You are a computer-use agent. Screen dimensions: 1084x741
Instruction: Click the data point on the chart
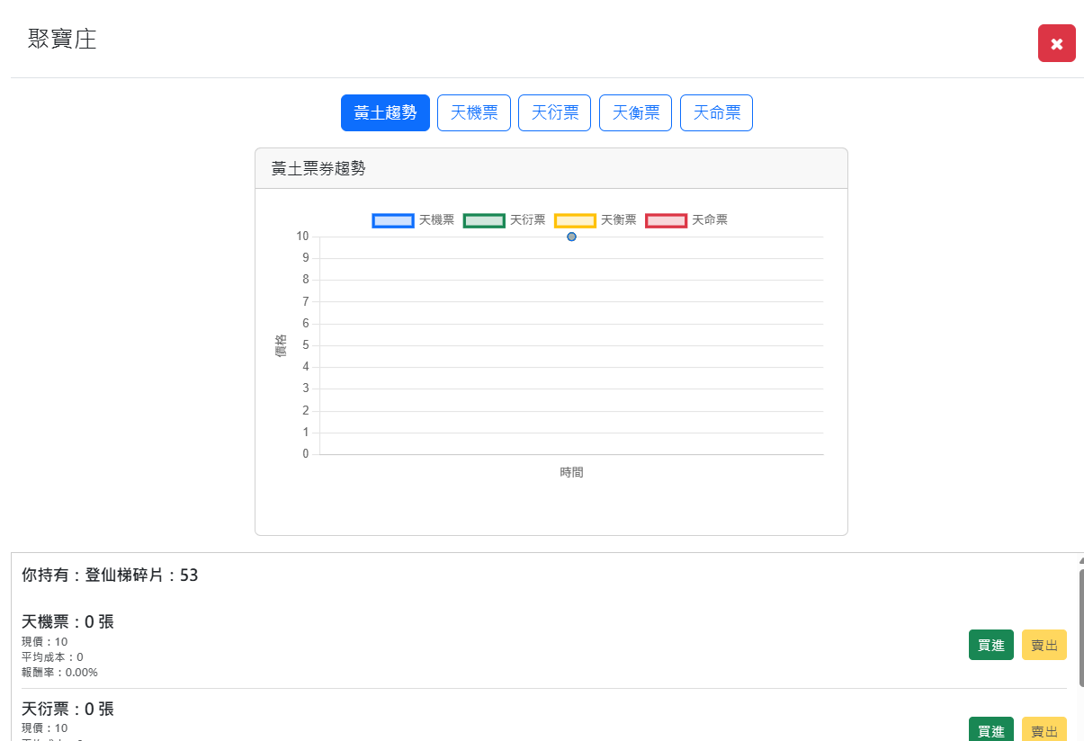pos(571,237)
